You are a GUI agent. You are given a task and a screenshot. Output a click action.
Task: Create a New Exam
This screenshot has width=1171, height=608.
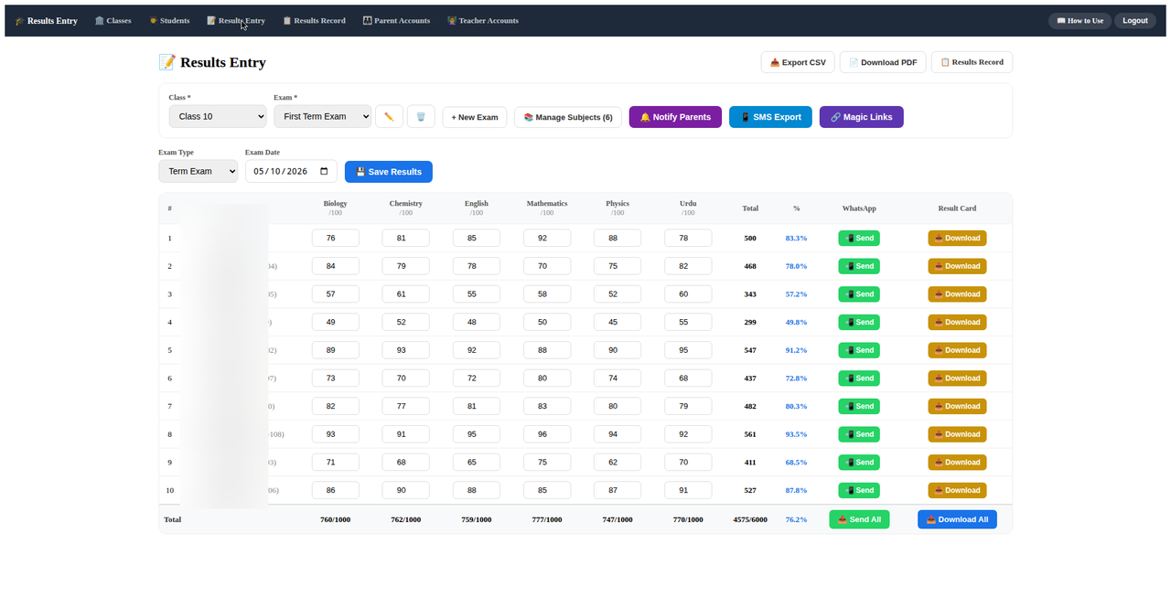point(475,117)
